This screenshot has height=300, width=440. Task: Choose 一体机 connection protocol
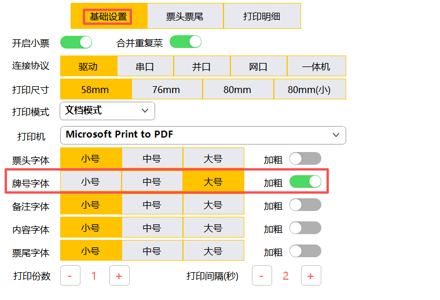tap(316, 66)
